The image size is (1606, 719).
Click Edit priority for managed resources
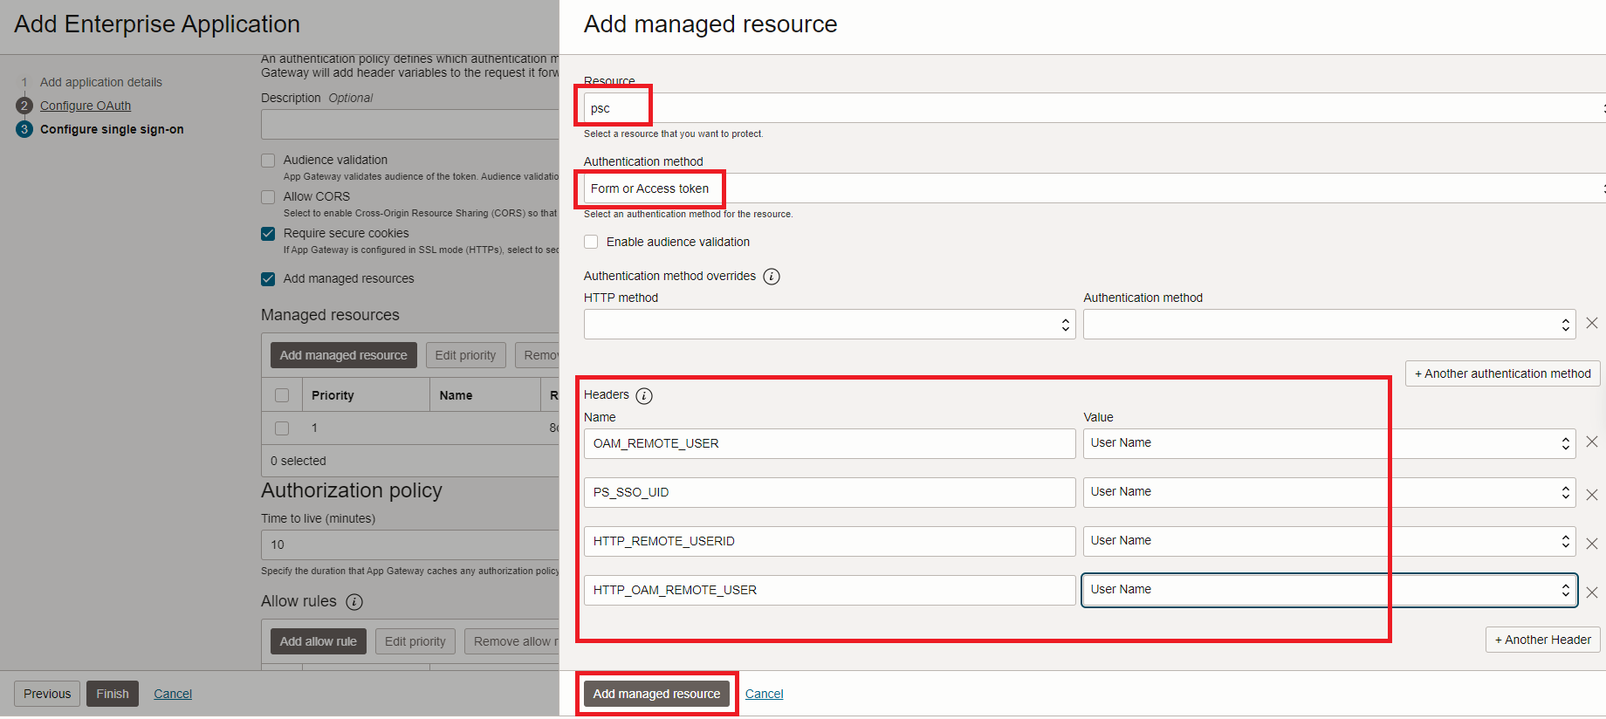coord(465,355)
